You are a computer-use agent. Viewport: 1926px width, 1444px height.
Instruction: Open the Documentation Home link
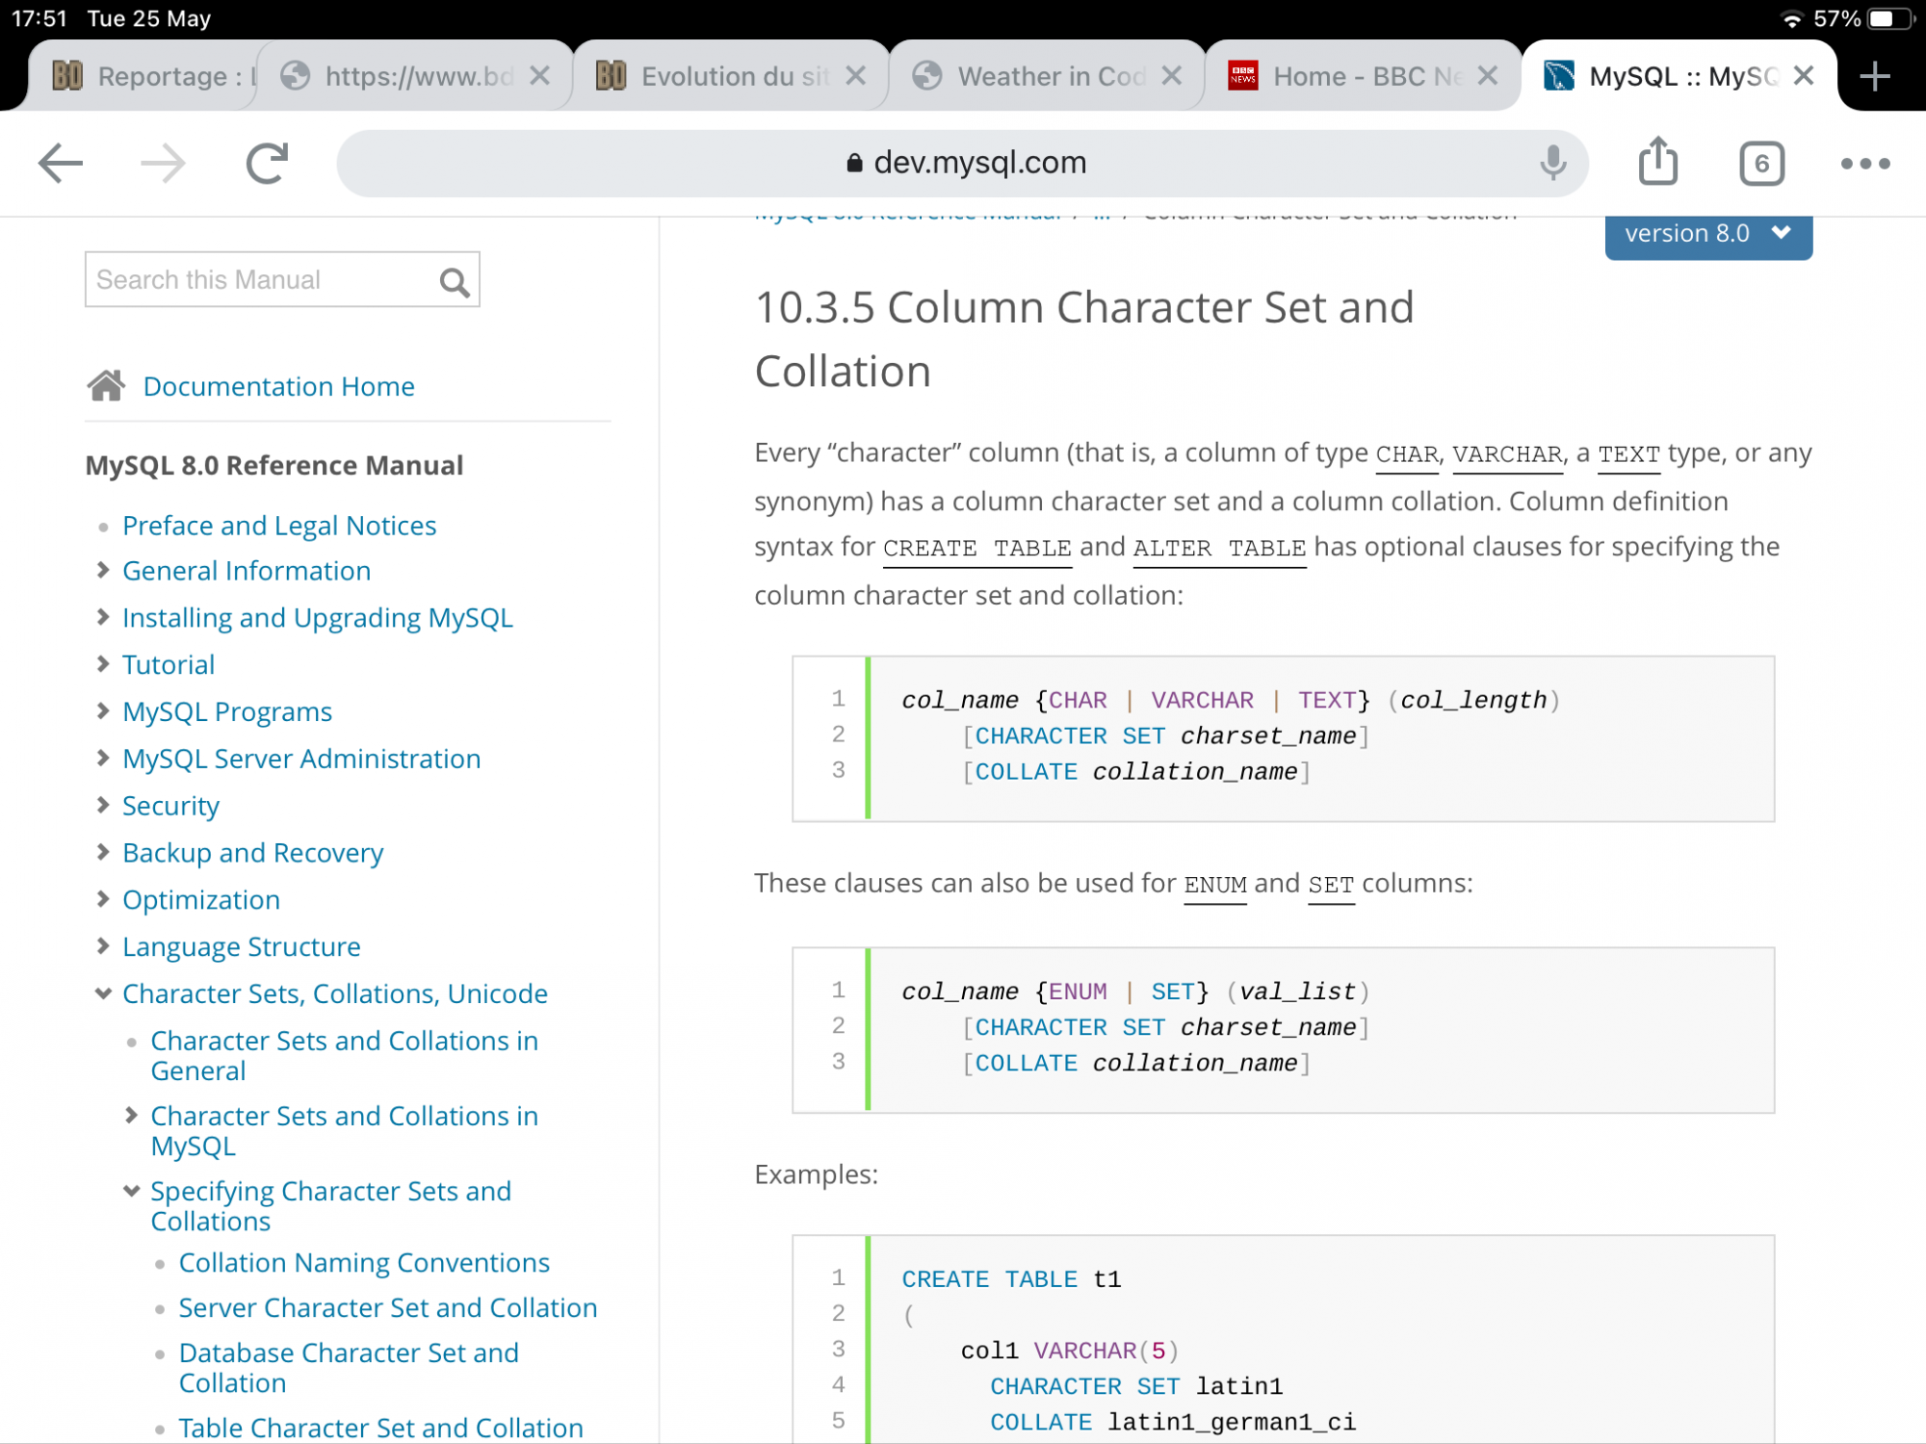point(278,386)
